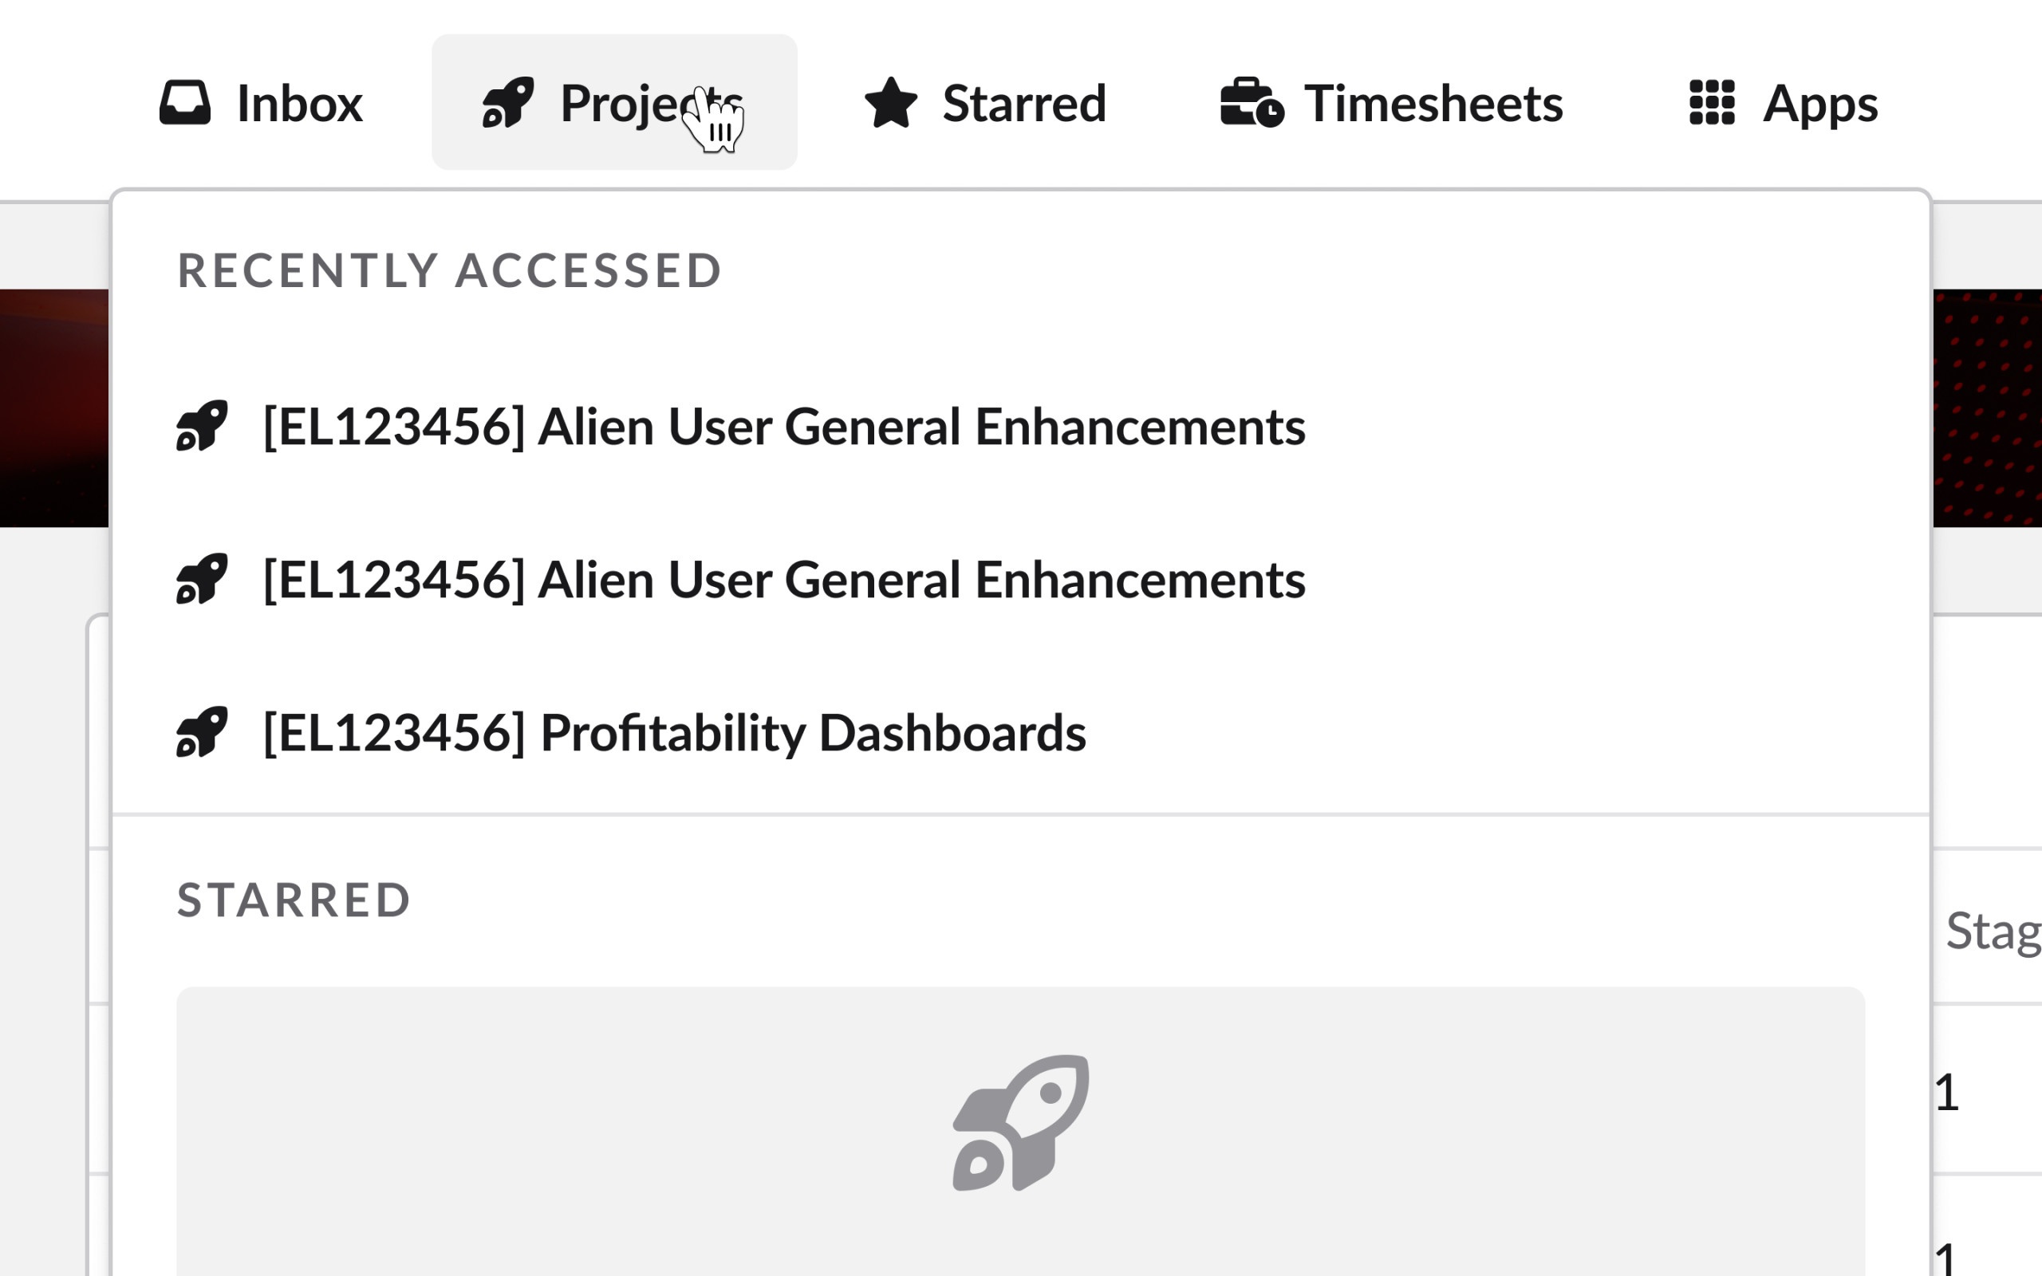
Task: Go to the Timesheets label
Action: (x=1433, y=103)
